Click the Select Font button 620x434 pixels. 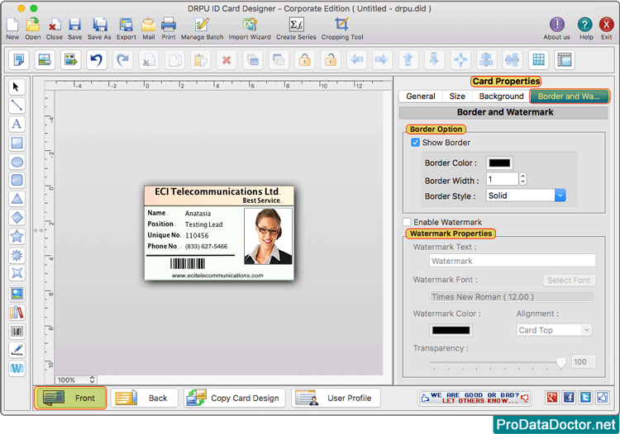[x=569, y=281]
